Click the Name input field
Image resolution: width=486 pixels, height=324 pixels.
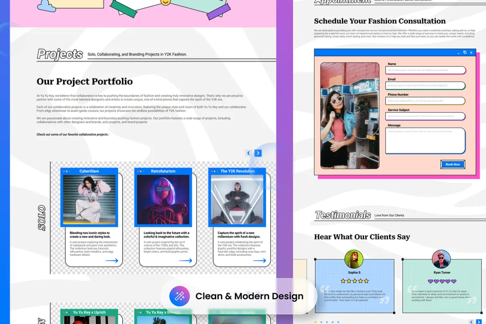[425, 70]
